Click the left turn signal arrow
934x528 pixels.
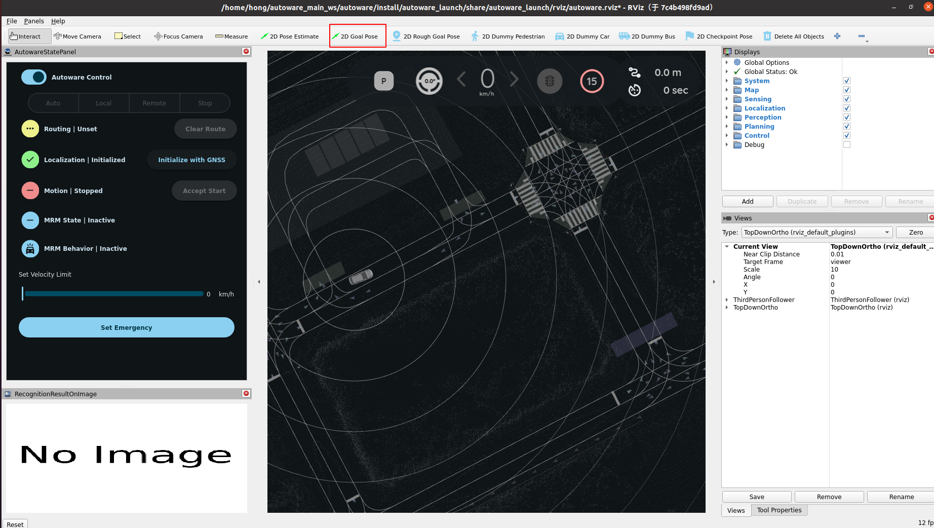pyautogui.click(x=461, y=80)
